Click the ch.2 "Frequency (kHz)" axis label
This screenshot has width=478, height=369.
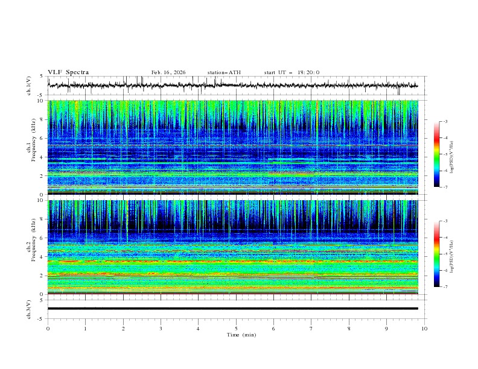pos(33,240)
